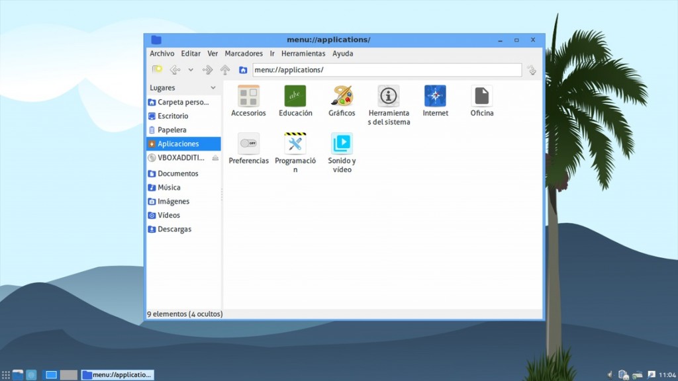Navigate up with the parent folder arrow

coord(225,69)
